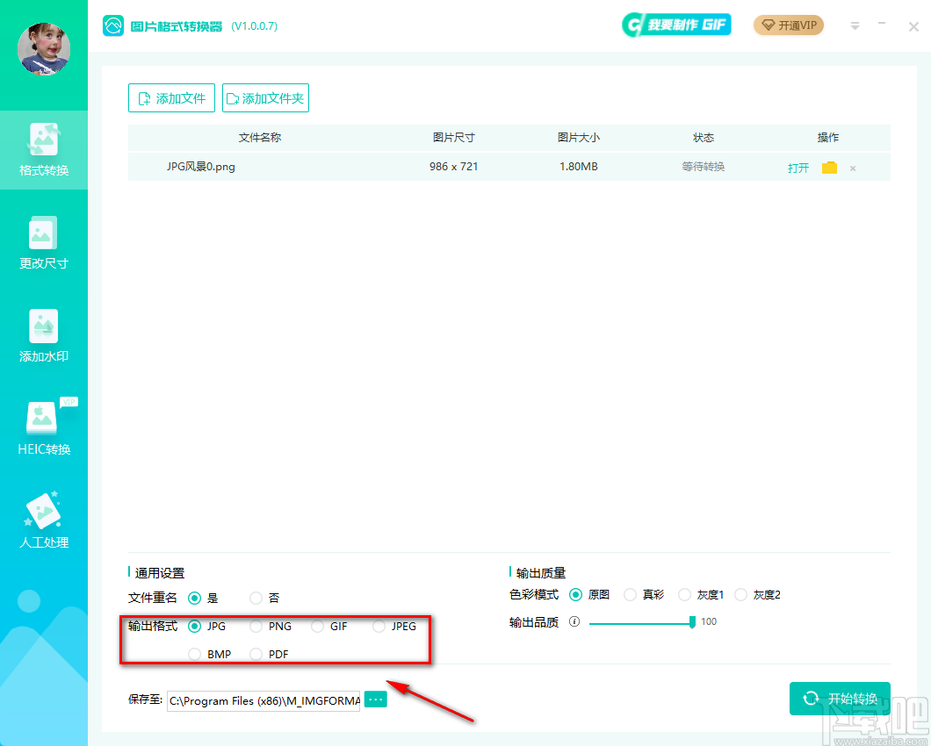The width and height of the screenshot is (931, 746).
Task: Click the 保存至 save path field
Action: point(263,699)
